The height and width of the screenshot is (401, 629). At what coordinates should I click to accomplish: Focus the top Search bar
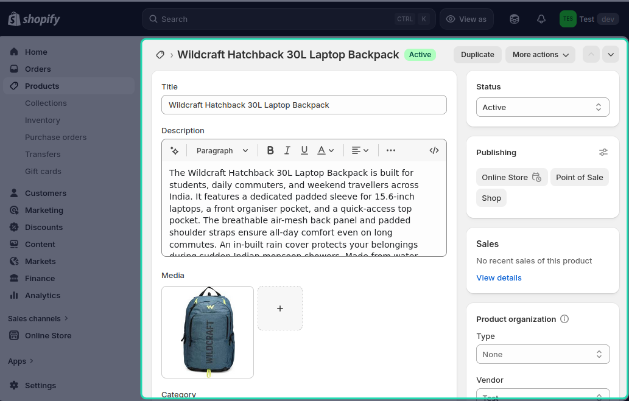tap(289, 19)
